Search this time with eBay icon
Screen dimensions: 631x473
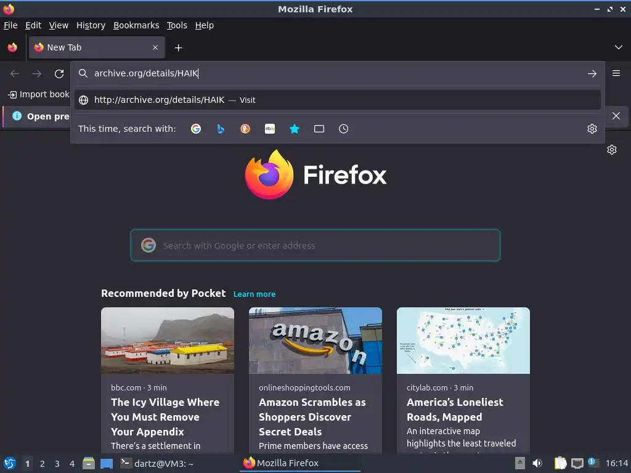point(270,129)
